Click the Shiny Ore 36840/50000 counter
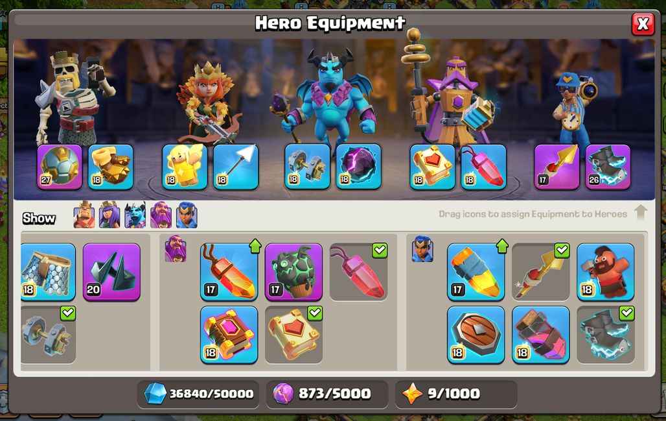The image size is (666, 421). (198, 394)
